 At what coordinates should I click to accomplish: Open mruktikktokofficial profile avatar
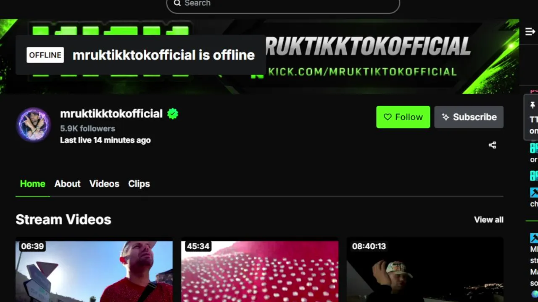[34, 125]
